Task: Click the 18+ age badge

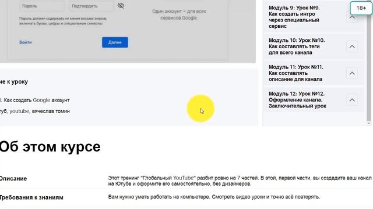Action: tap(361, 8)
